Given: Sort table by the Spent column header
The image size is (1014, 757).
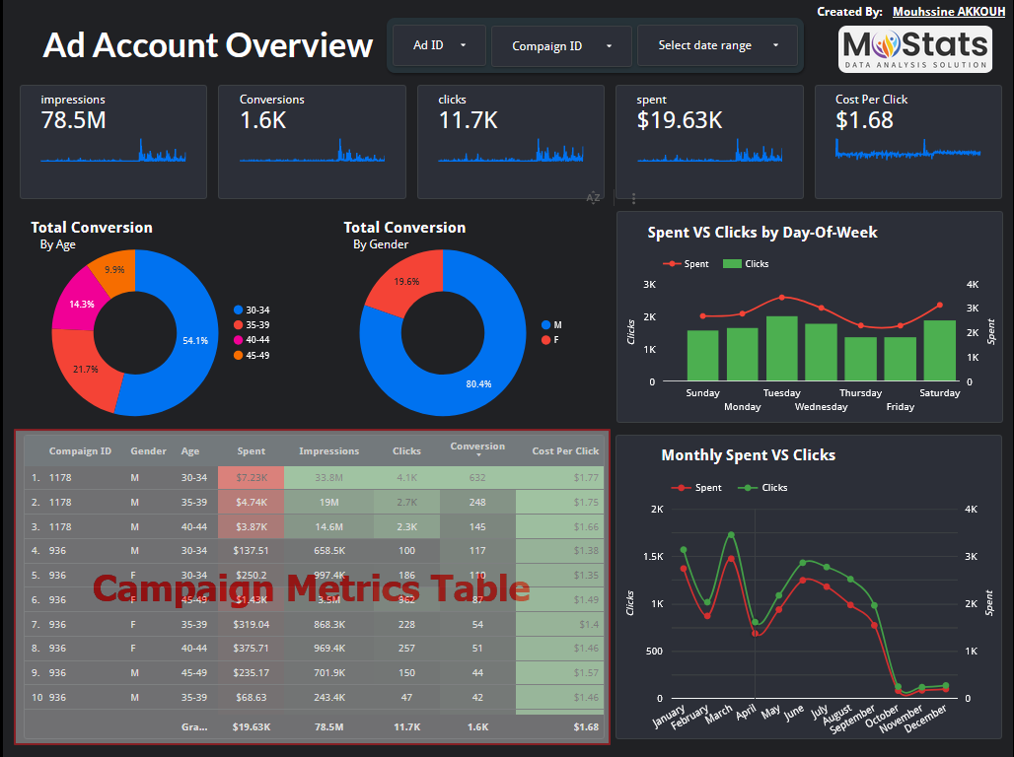Looking at the screenshot, I should click(252, 451).
